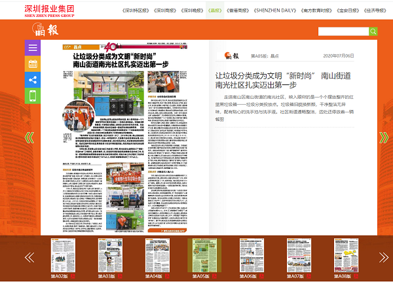This screenshot has width=393, height=284.
Task: Click the green mobile phone icon
Action: (33, 96)
